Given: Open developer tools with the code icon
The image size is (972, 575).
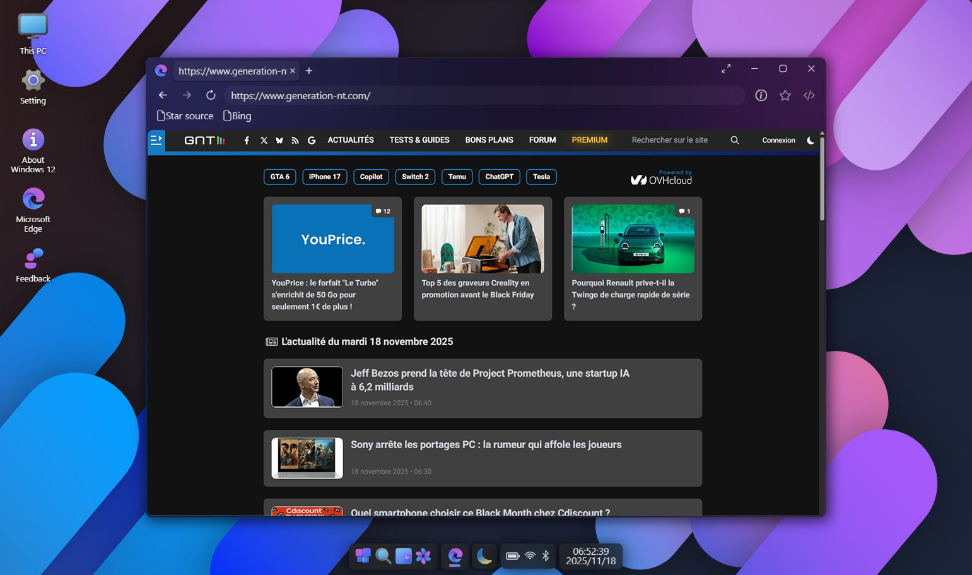Looking at the screenshot, I should 809,95.
